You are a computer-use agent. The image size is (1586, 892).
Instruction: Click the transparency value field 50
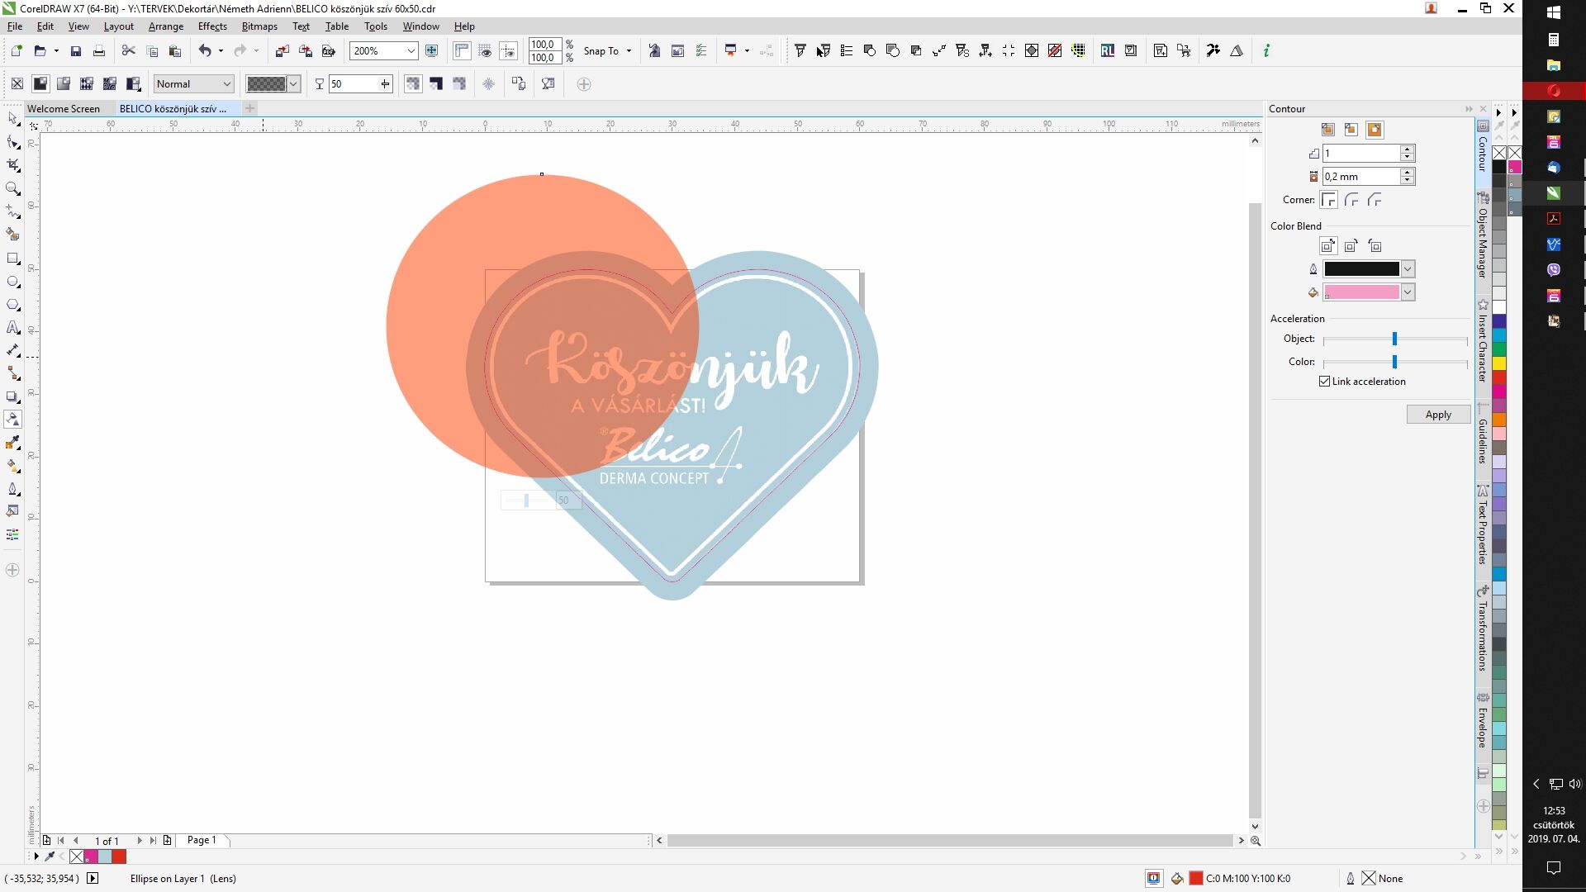point(353,84)
